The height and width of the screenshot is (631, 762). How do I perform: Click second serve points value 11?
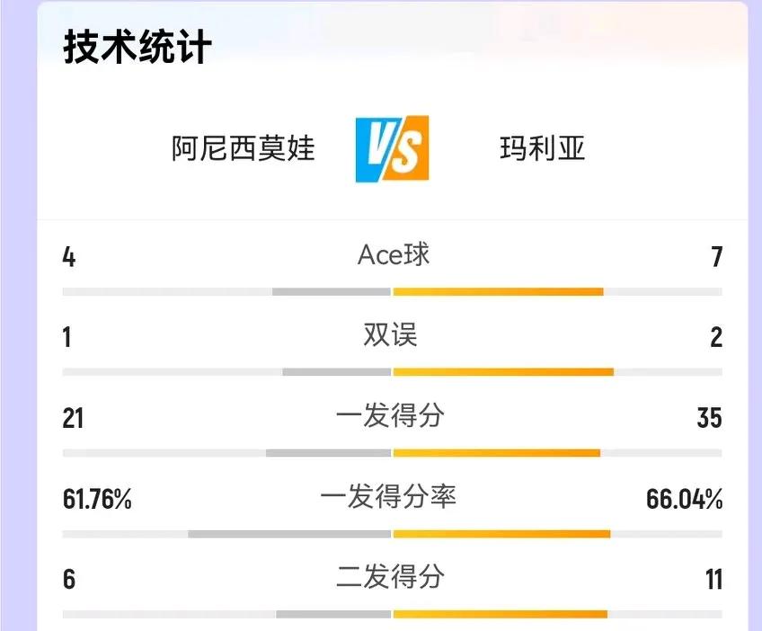713,580
